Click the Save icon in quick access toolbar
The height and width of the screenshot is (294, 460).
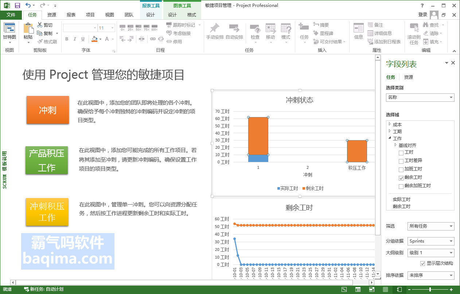(17, 5)
